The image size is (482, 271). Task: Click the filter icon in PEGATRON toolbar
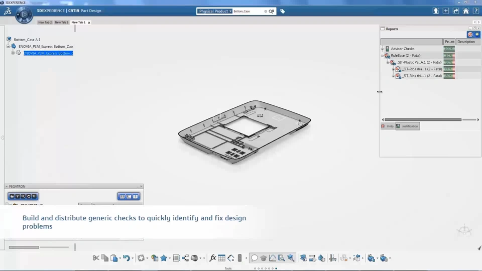[x=18, y=196]
